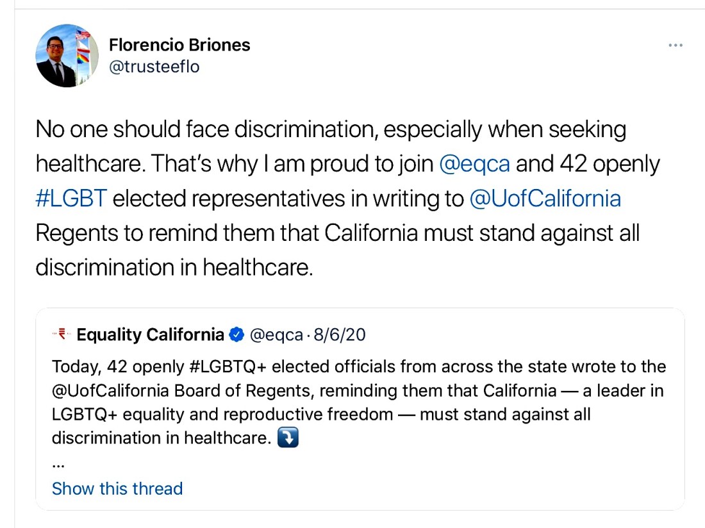Click the text 'discrimination in healthcare' in the main tweet

coord(173,267)
